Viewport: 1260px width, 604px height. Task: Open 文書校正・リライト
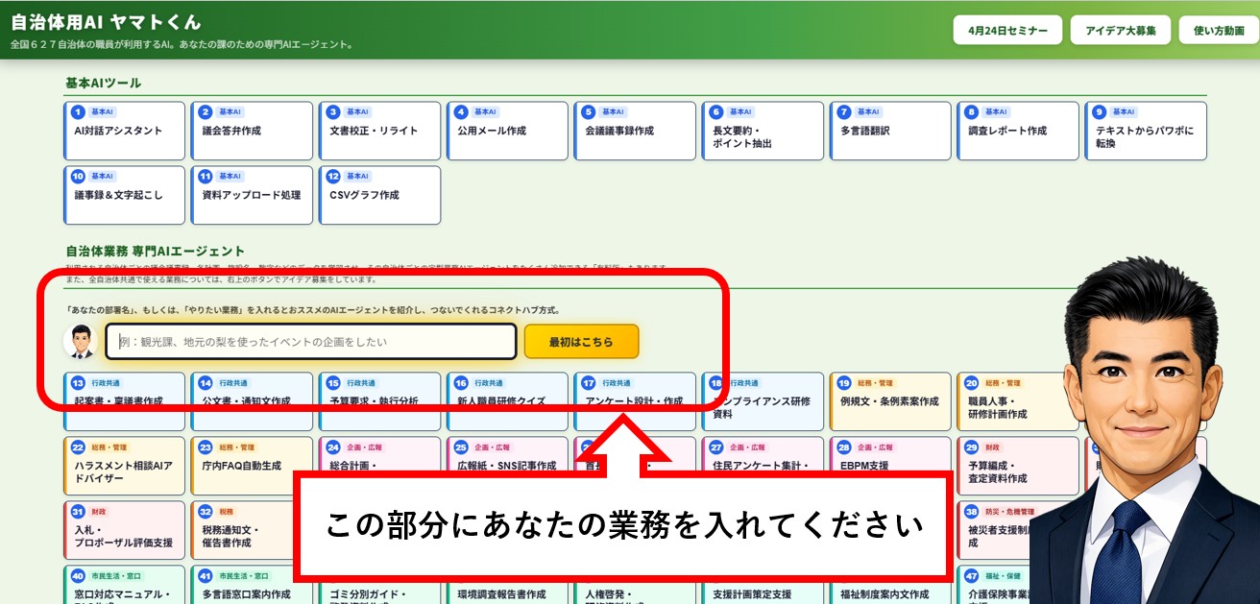pos(379,130)
